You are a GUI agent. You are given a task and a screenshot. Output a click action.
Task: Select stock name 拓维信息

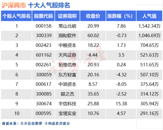(x=67, y=65)
